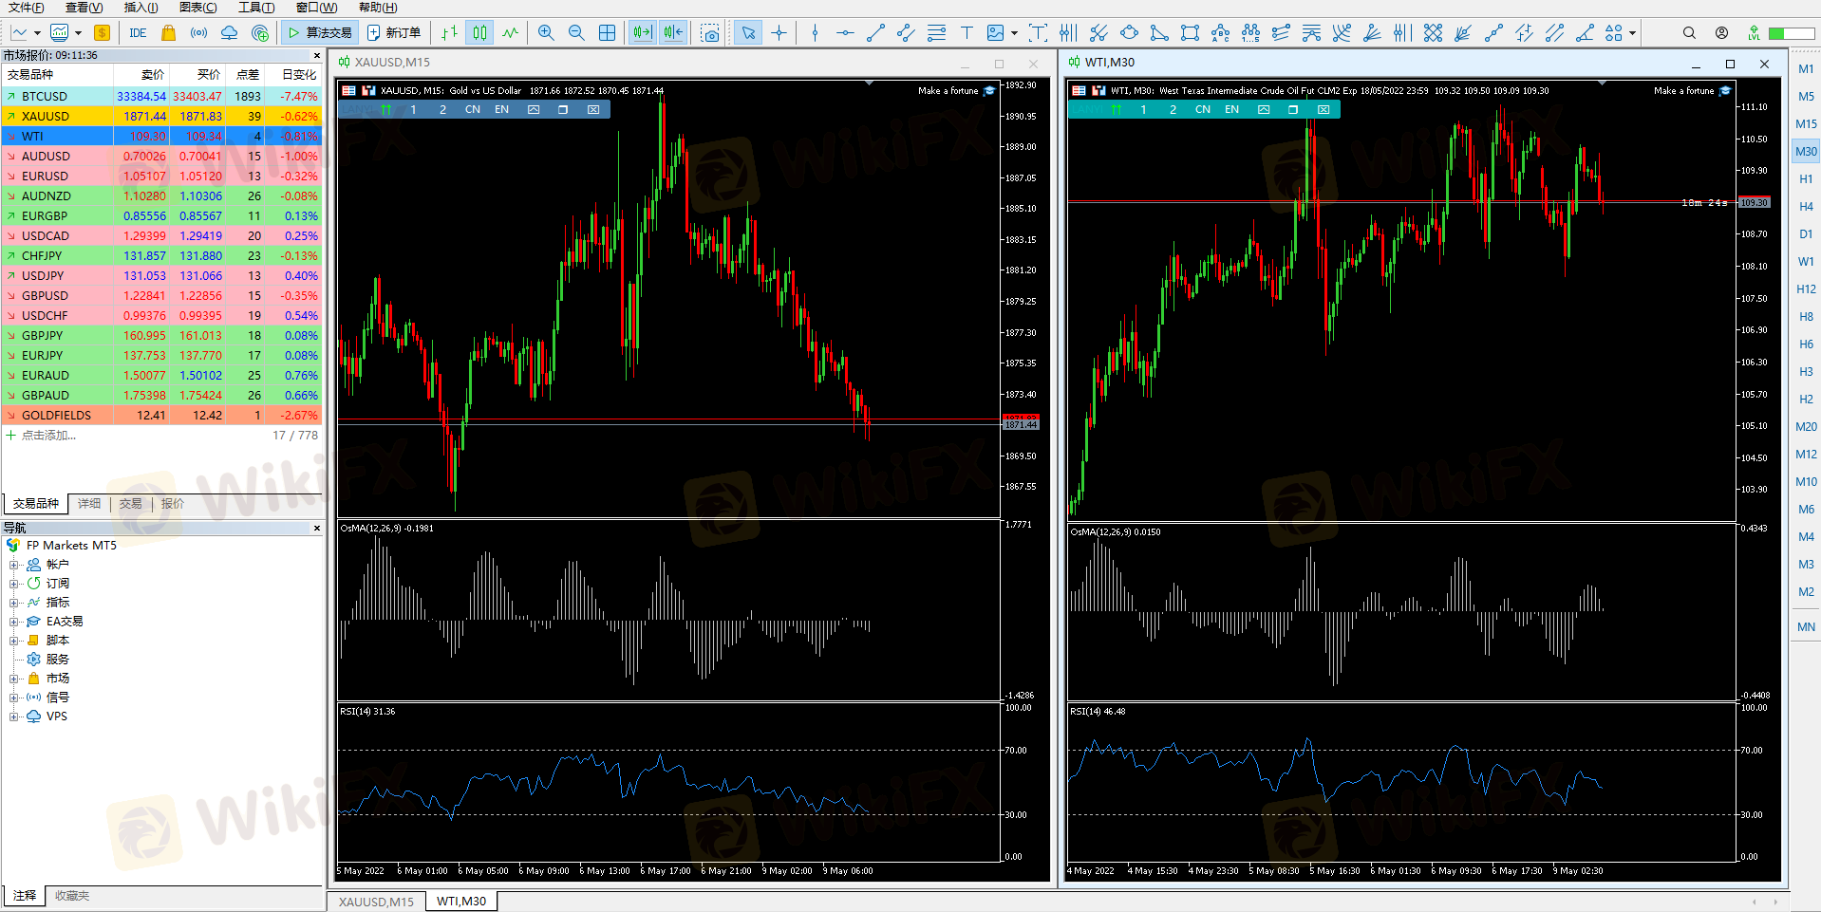Select the text label drawing tool
1821x912 pixels.
[x=967, y=33]
